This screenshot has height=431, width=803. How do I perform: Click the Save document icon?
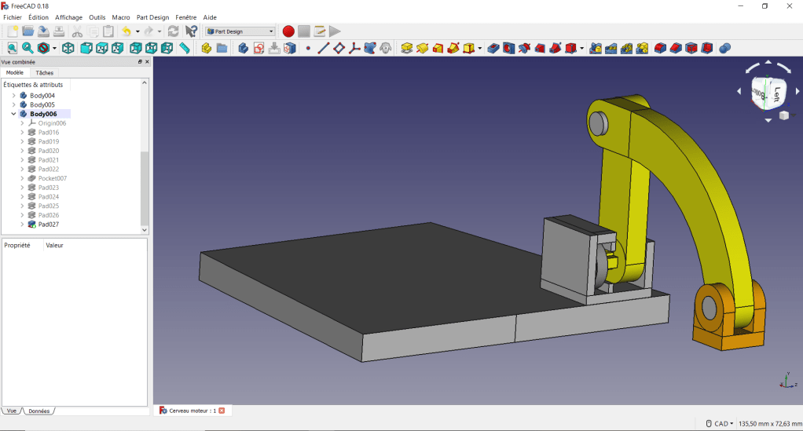click(44, 31)
